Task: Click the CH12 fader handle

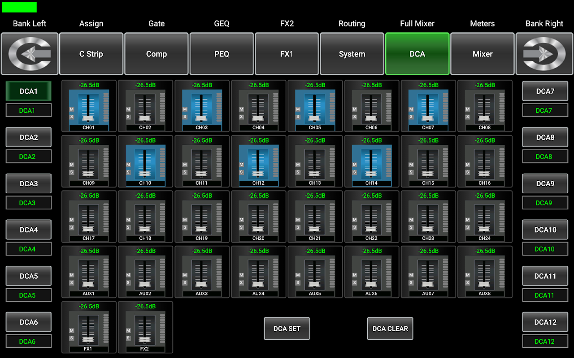Action: (x=258, y=174)
